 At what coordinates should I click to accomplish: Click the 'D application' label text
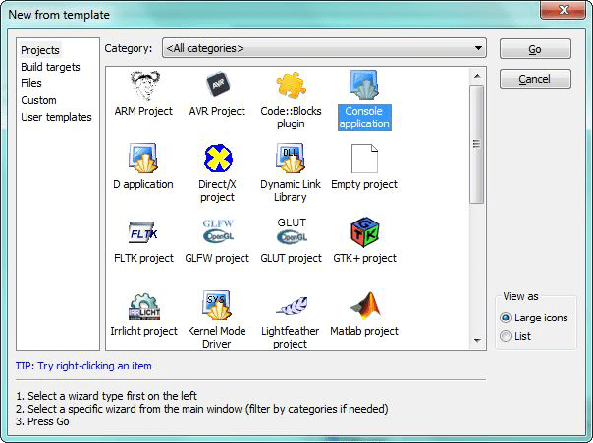pos(143,184)
